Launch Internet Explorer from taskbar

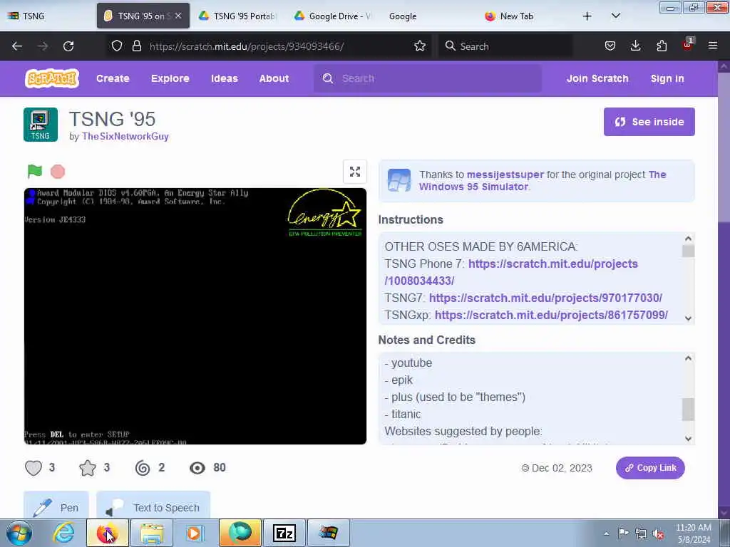pyautogui.click(x=63, y=533)
